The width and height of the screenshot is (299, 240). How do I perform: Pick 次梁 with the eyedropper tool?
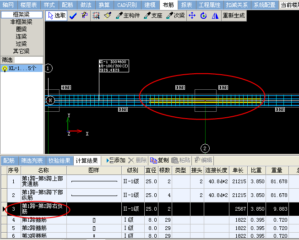175,16
